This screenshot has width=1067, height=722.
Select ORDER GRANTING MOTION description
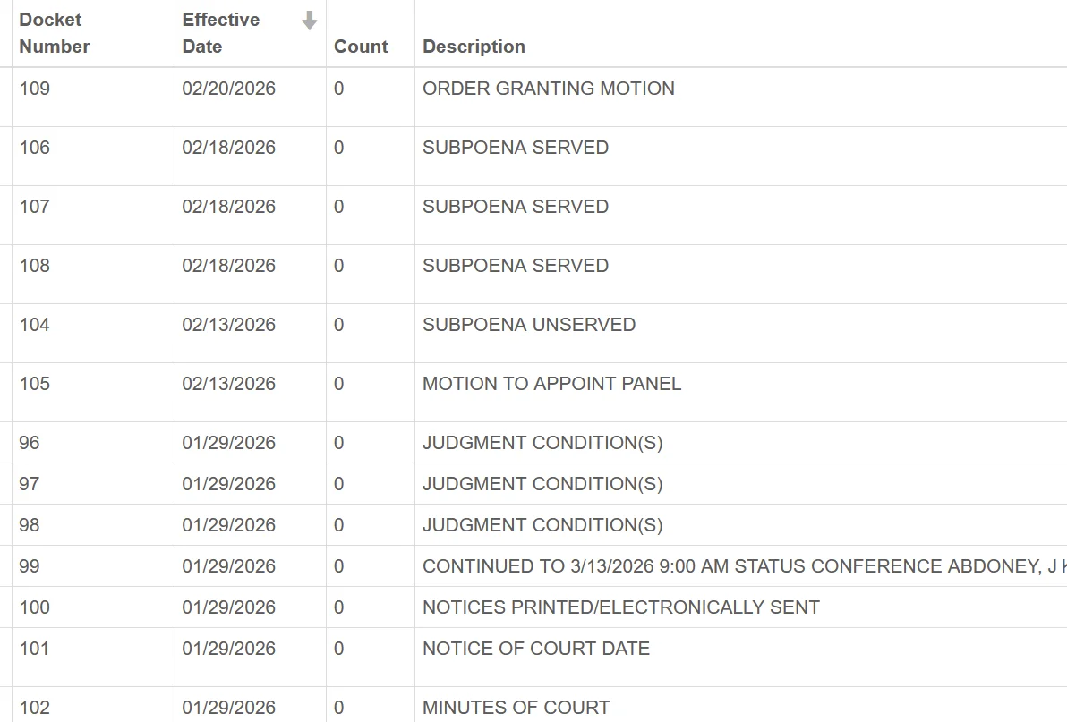click(x=548, y=89)
